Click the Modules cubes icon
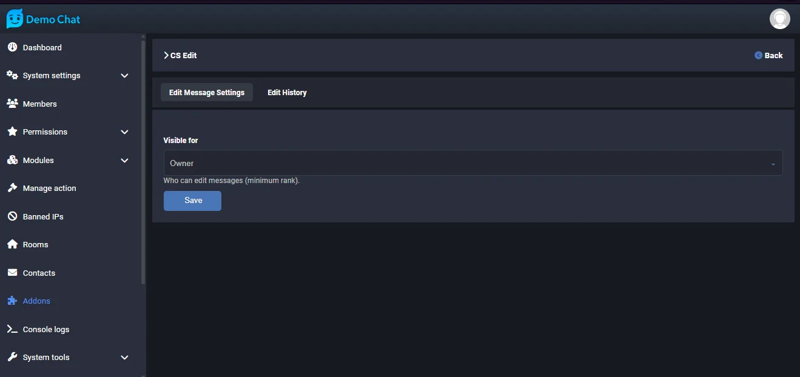This screenshot has width=800, height=377. coord(12,160)
